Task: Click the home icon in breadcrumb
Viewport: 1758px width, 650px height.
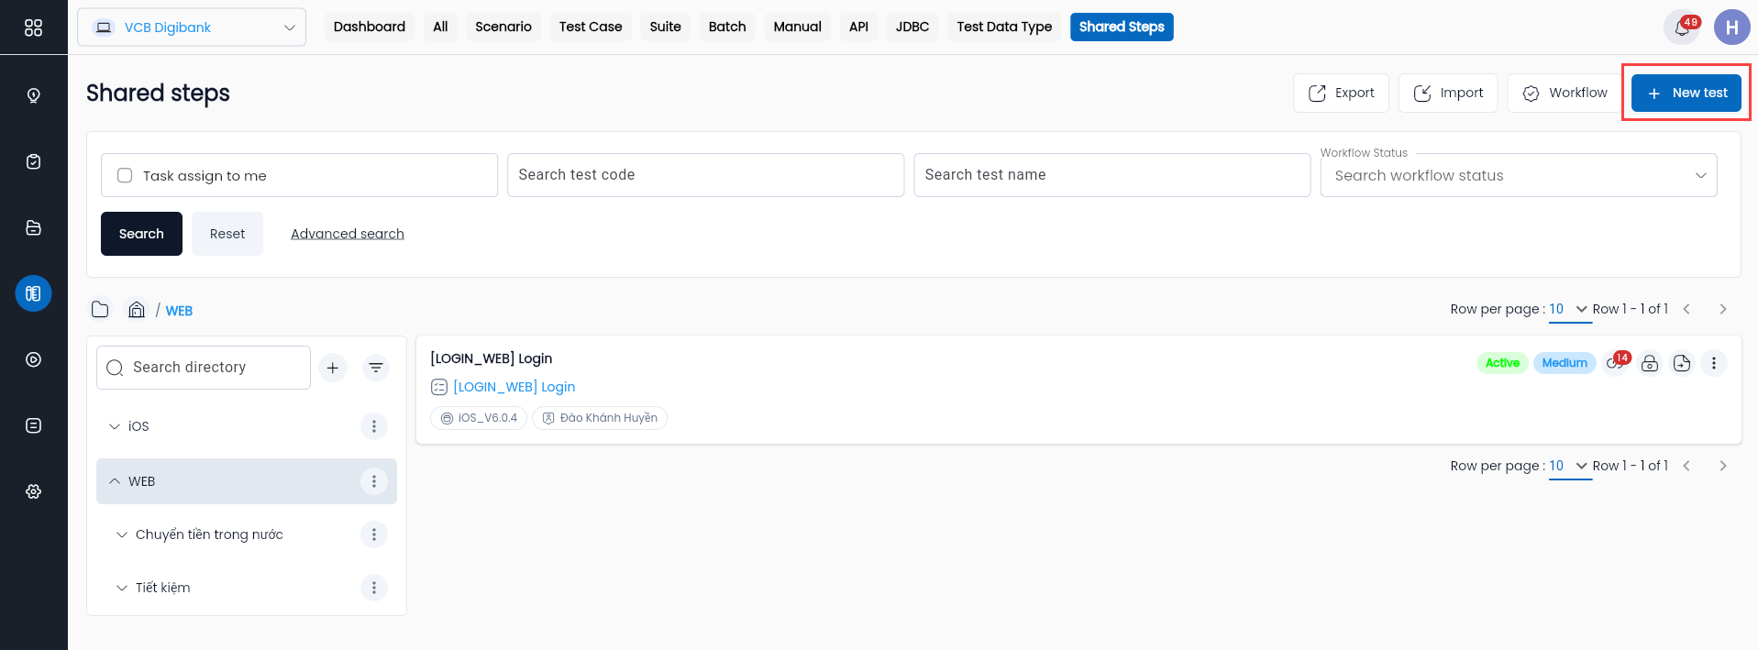Action: coord(137,310)
